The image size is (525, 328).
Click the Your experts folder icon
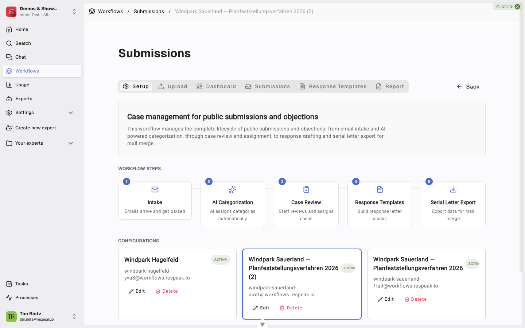(x=9, y=143)
